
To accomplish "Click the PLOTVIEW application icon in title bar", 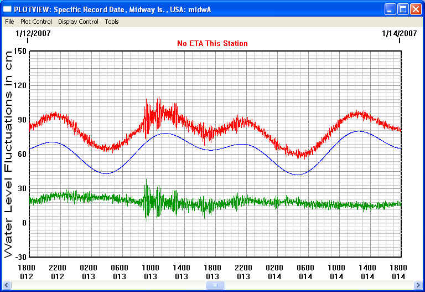I will [7, 9].
